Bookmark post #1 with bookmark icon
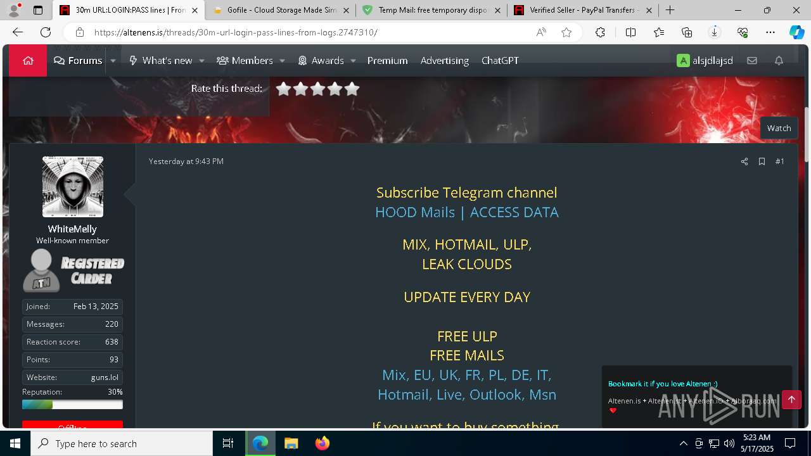Viewport: 811px width, 456px height. click(x=762, y=161)
